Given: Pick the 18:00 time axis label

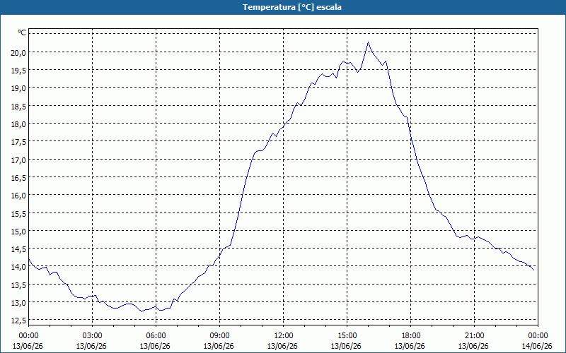Looking at the screenshot, I should click(411, 336).
